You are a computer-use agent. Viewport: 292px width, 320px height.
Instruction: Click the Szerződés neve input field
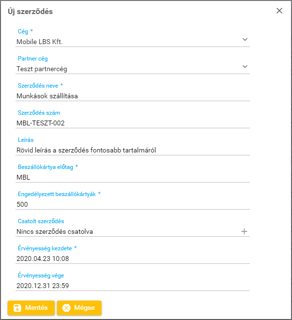[x=132, y=96]
